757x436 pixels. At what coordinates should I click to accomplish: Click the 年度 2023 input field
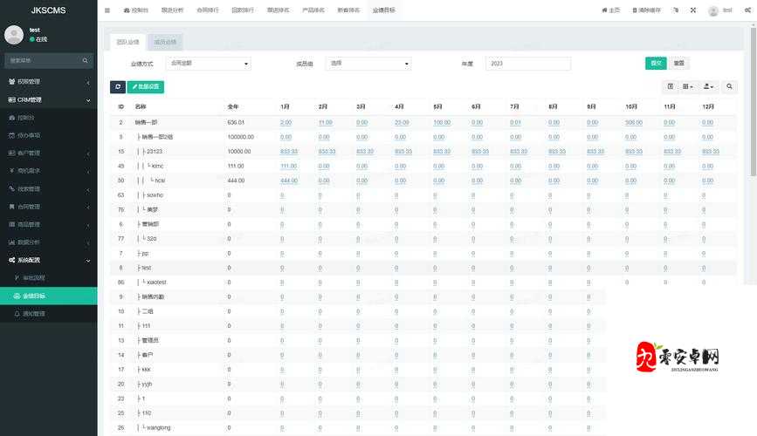[527, 64]
